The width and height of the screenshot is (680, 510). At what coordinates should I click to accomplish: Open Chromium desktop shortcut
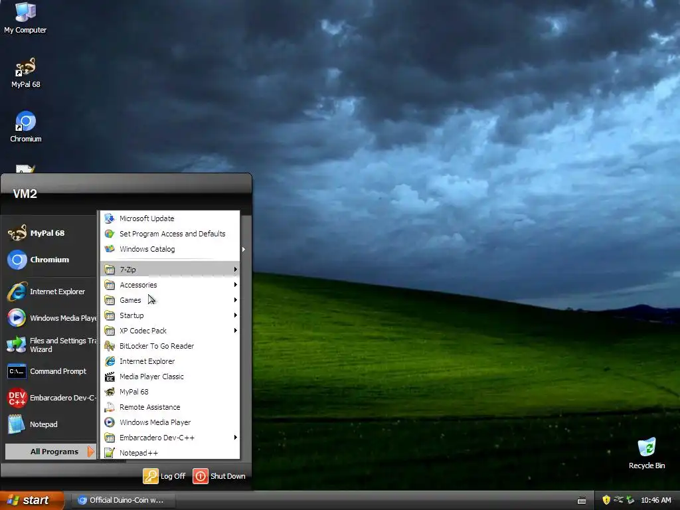coord(26,127)
